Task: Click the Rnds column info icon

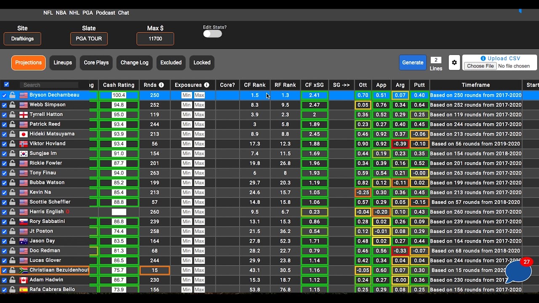Action: point(161,85)
